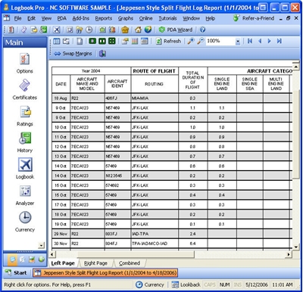This screenshot has width=303, height=292.
Task: Select four page view icon
Action: [x=111, y=41]
